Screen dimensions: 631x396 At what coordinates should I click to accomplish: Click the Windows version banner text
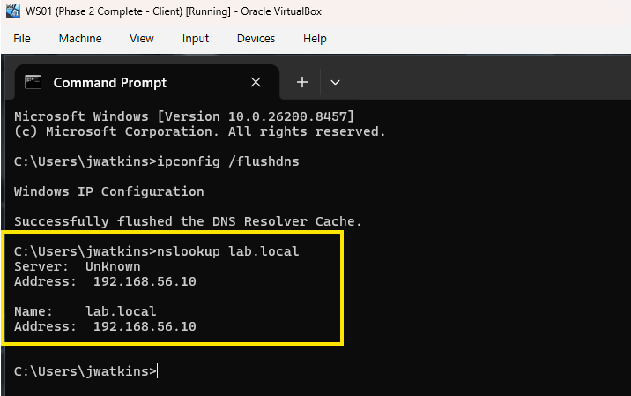click(184, 116)
